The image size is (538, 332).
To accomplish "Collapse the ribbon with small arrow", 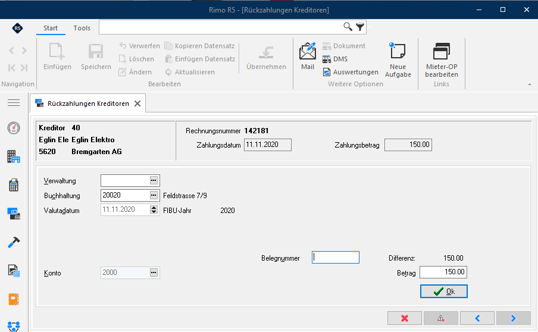I will (x=530, y=84).
